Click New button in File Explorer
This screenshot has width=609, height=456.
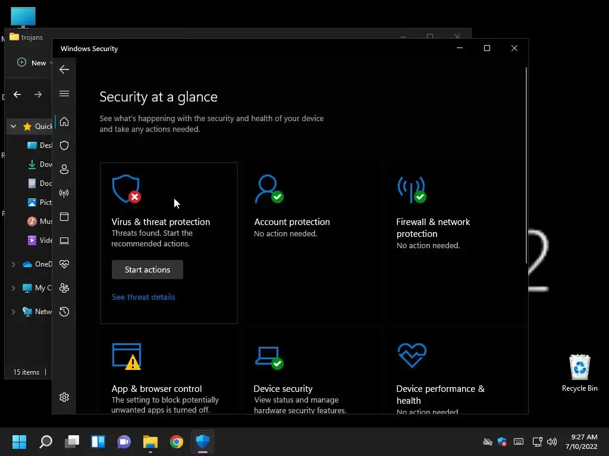tap(33, 62)
